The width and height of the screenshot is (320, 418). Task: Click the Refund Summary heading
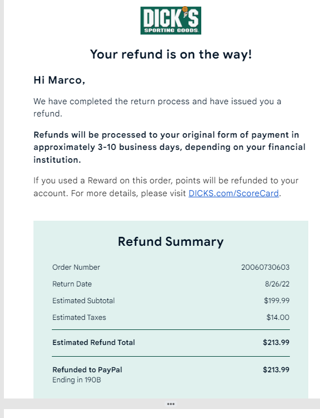pyautogui.click(x=171, y=242)
